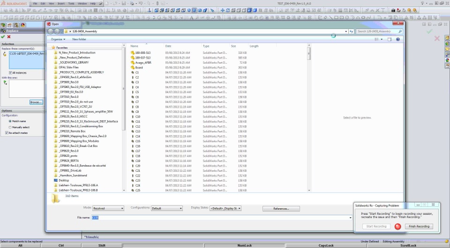The width and height of the screenshot is (450, 248).
Task: Click the refresh icon beside address bar
Action: [x=351, y=31]
